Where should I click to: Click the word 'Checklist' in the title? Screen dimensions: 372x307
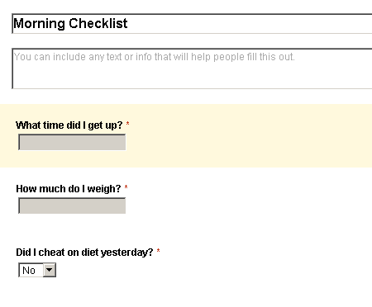point(98,23)
